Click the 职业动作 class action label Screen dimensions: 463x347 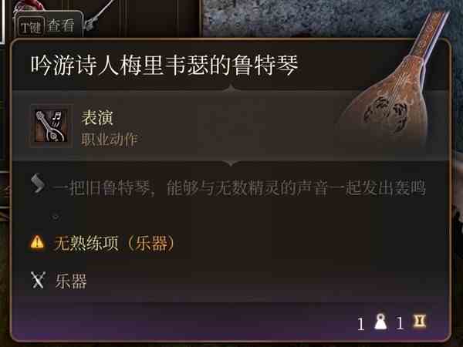(x=110, y=140)
